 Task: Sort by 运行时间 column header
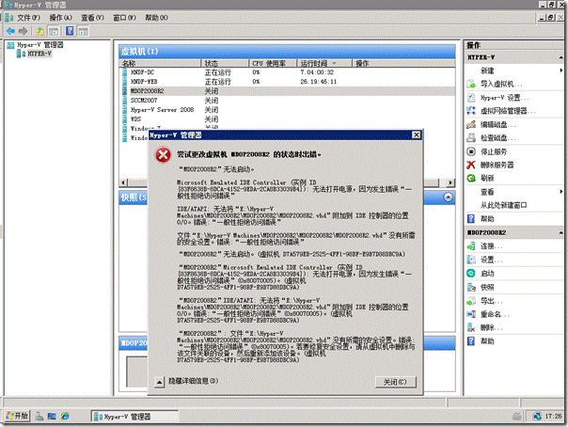323,63
